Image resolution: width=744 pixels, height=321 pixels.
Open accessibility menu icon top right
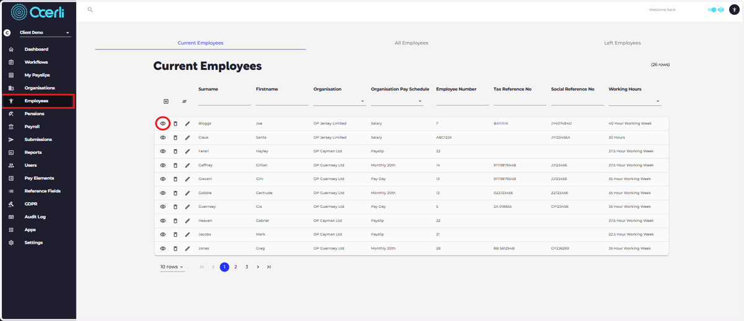click(734, 10)
